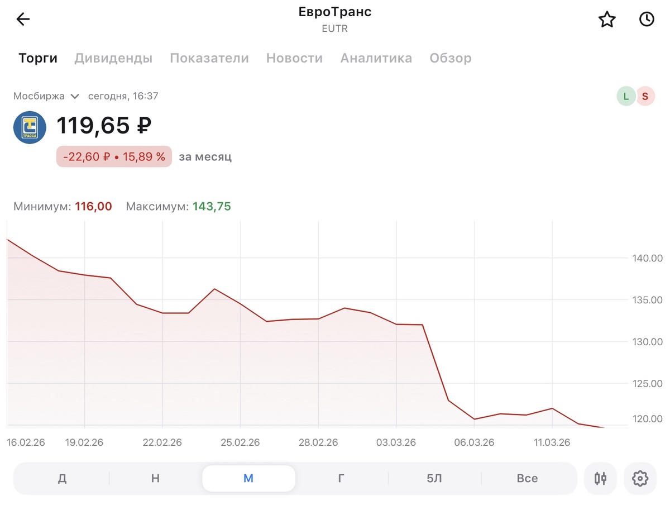Tap the за месяц label
Image resolution: width=670 pixels, height=529 pixels.
pos(205,157)
